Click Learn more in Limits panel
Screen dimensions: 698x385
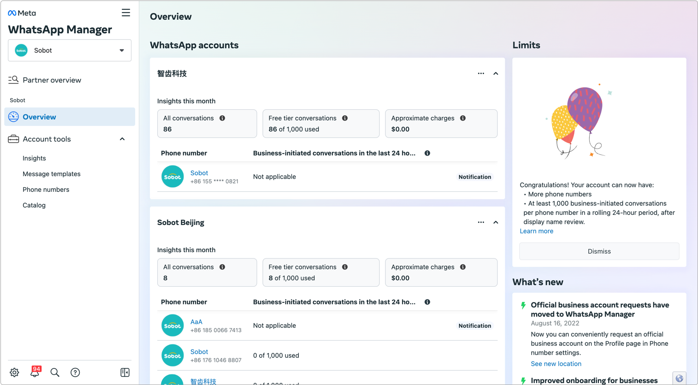point(537,231)
